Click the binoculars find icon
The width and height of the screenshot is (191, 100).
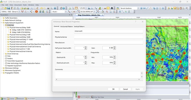coord(112,8)
